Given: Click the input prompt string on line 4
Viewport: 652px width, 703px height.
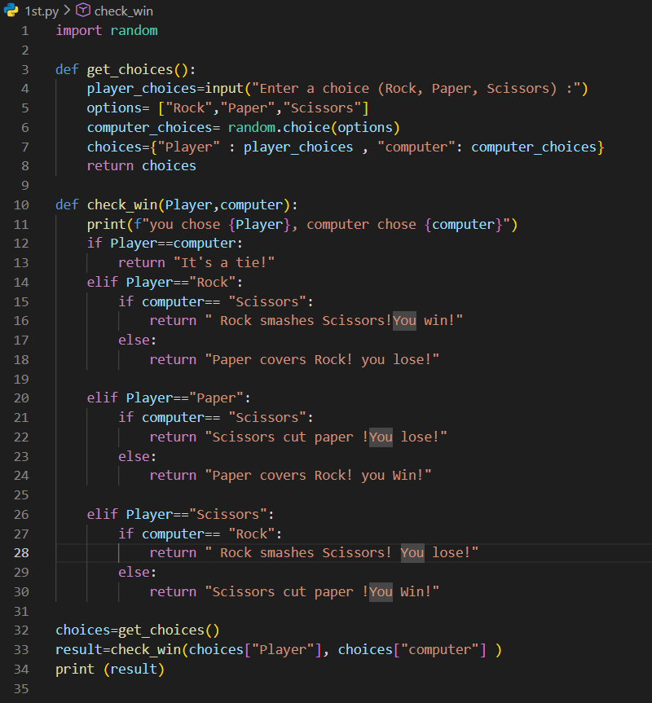Looking at the screenshot, I should 416,89.
